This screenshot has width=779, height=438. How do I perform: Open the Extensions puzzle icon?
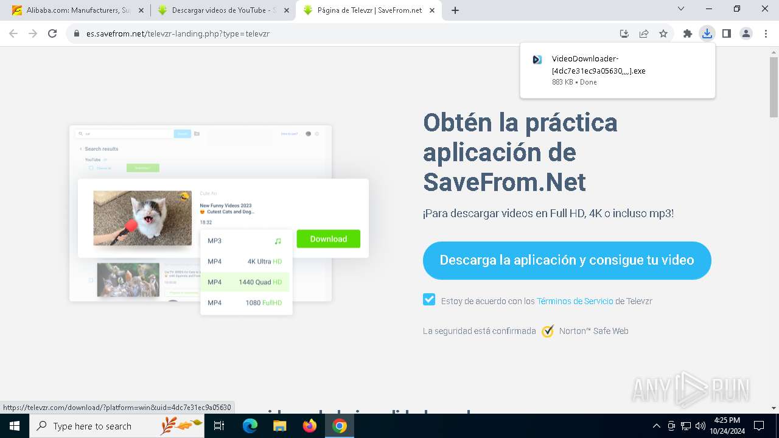tap(688, 33)
